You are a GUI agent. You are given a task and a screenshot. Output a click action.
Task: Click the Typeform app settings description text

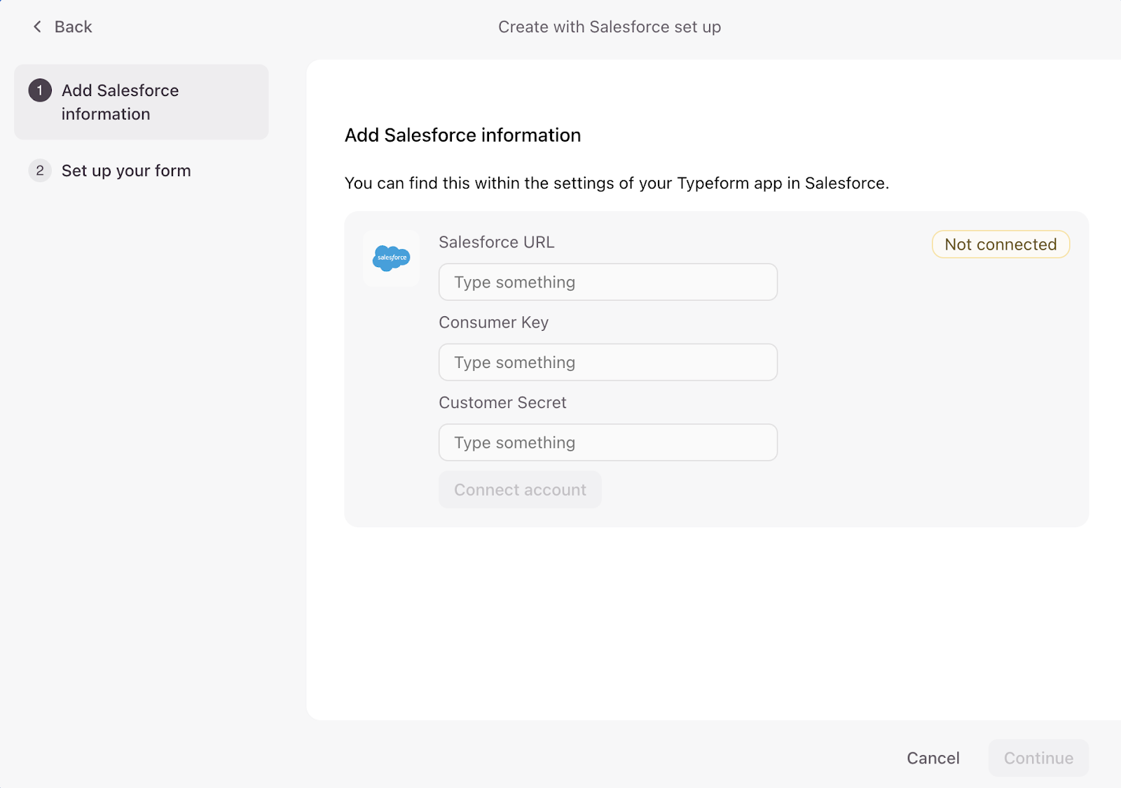point(617,183)
